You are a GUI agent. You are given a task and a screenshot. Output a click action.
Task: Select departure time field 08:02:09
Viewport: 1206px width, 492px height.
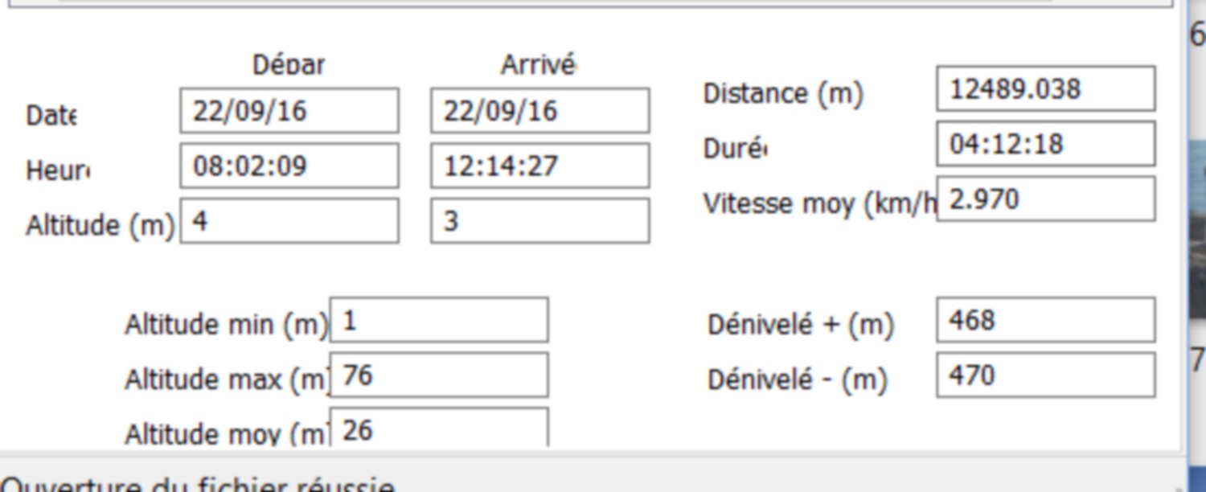pyautogui.click(x=289, y=166)
